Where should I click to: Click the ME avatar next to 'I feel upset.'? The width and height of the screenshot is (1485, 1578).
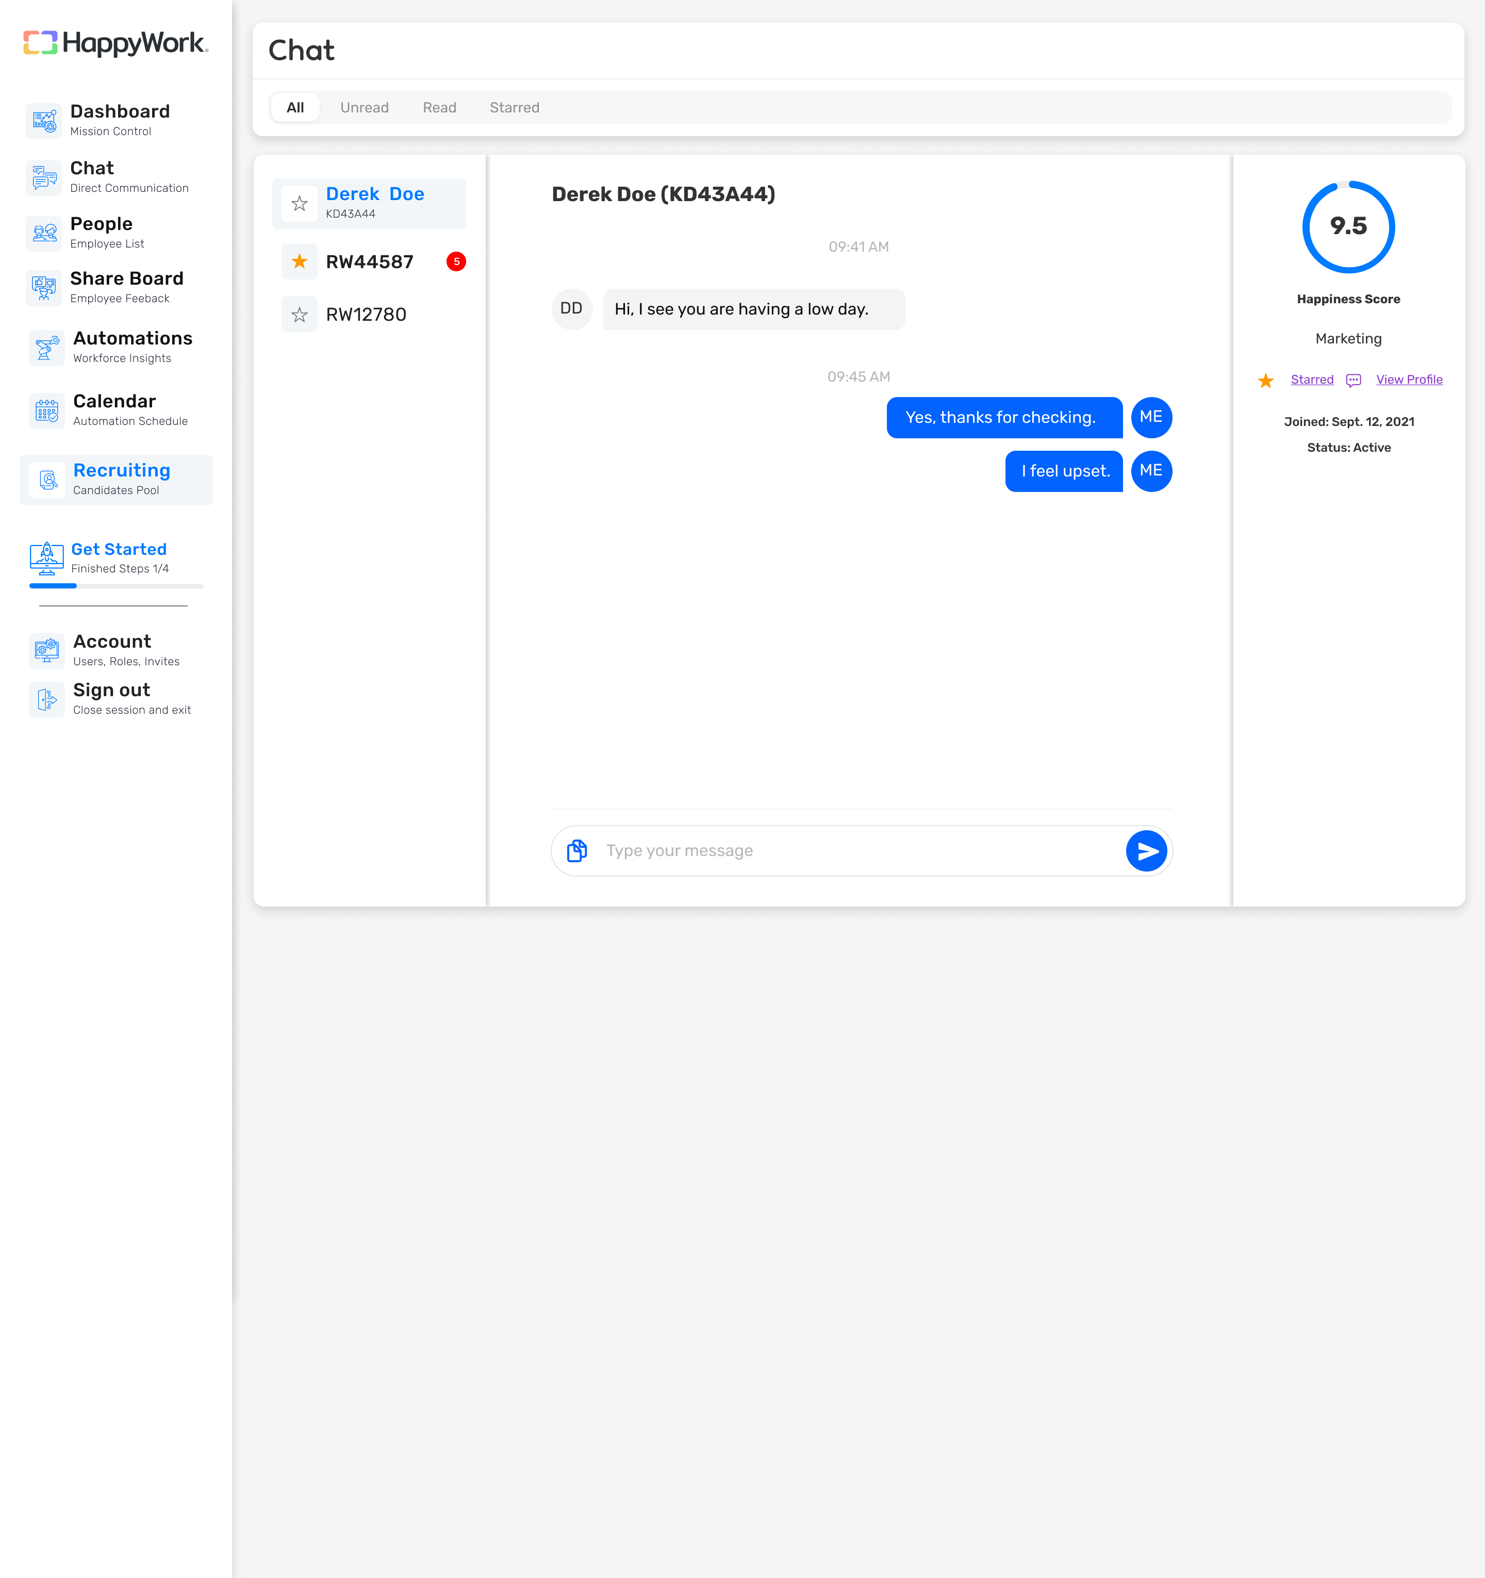point(1151,471)
